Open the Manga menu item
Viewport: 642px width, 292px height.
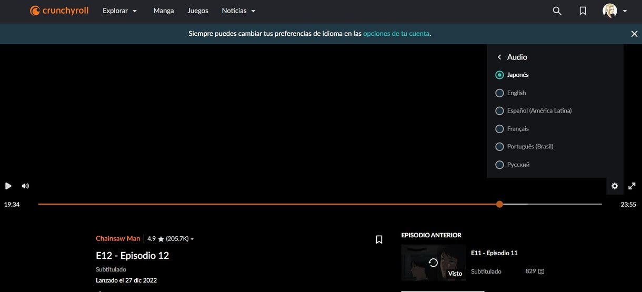coord(164,11)
